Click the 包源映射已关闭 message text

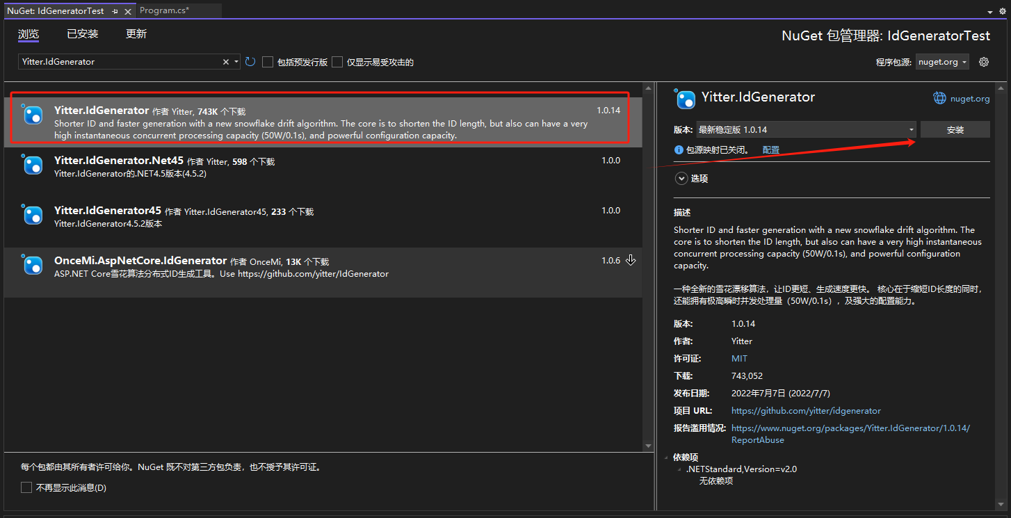717,149
